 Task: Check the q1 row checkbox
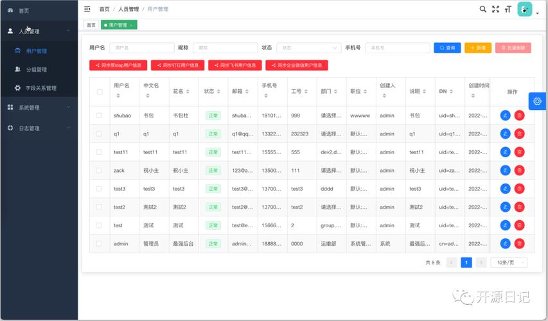(99, 134)
